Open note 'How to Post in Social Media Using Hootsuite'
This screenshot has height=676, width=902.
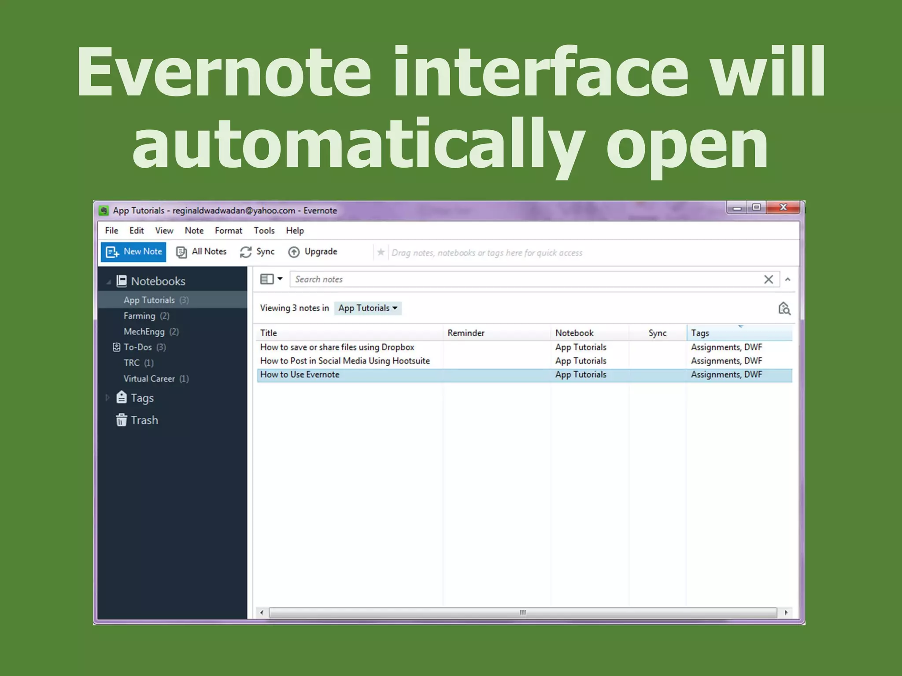345,361
